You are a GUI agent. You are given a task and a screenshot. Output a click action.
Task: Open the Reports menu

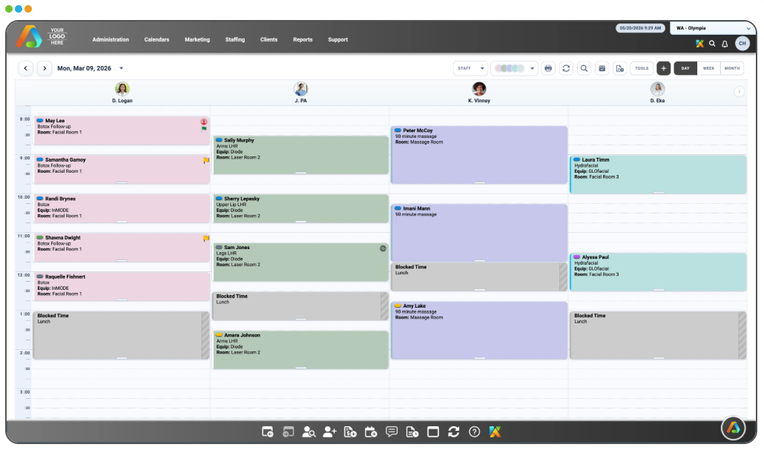click(303, 40)
